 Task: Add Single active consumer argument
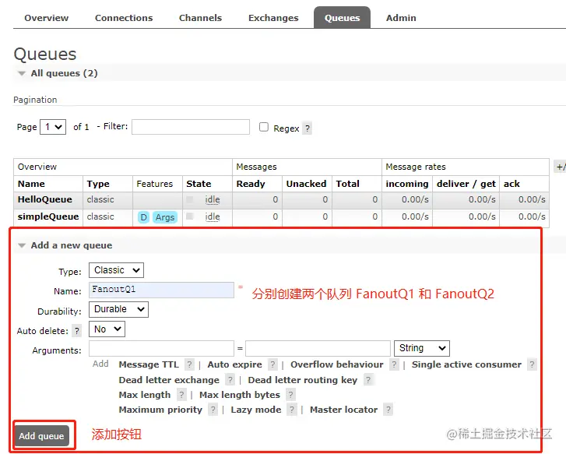click(466, 364)
